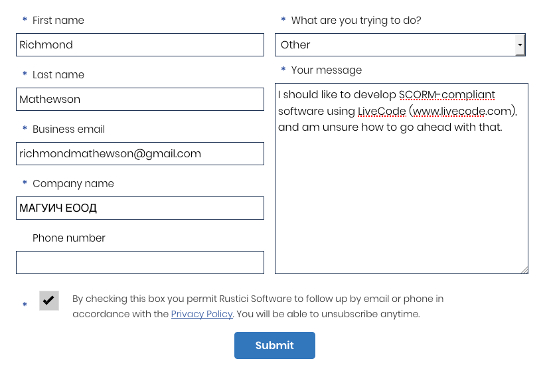Click the arrow on the 'Other' combo box
The image size is (547, 373).
tap(520, 45)
